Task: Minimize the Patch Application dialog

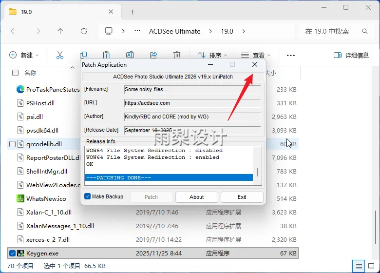Action: point(210,64)
